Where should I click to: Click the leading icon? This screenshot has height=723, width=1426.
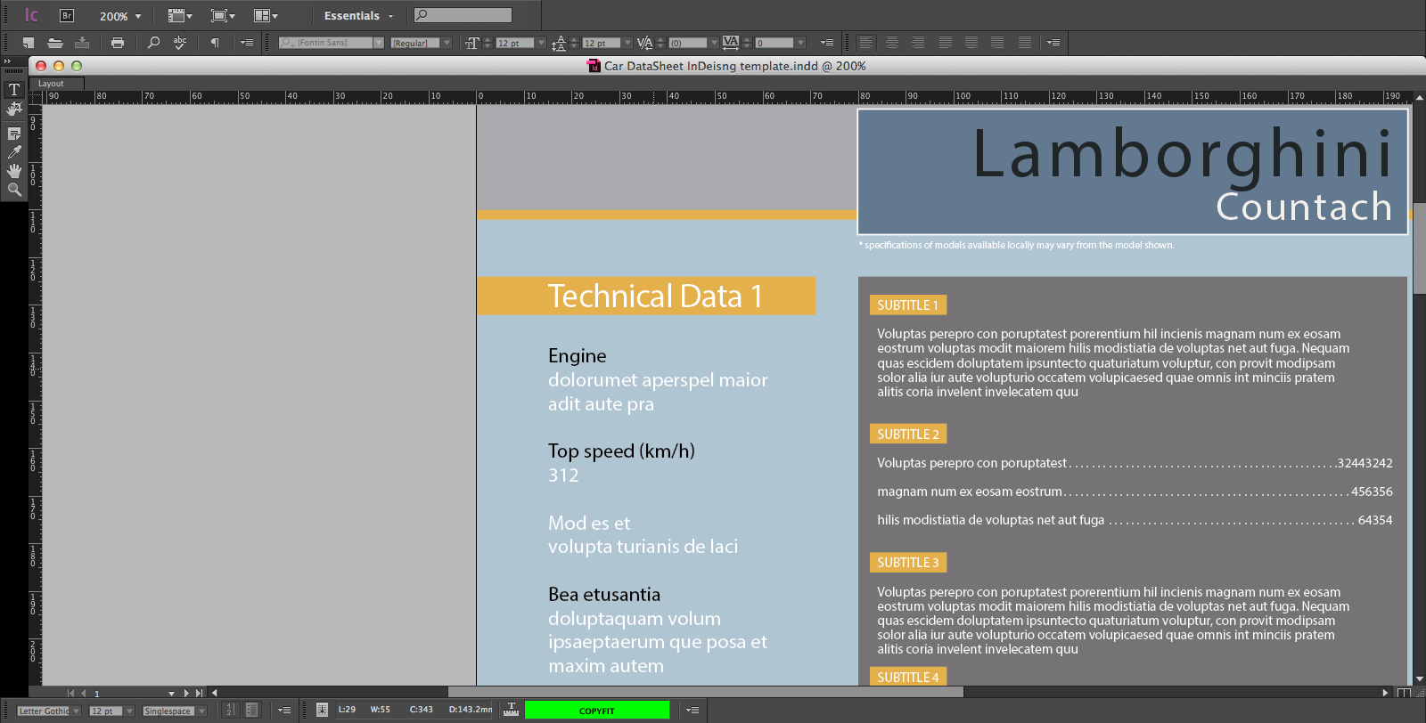[559, 43]
